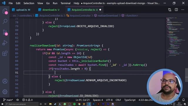Open Sublime Text from the taskbar
188x106 pixels.
84,104
